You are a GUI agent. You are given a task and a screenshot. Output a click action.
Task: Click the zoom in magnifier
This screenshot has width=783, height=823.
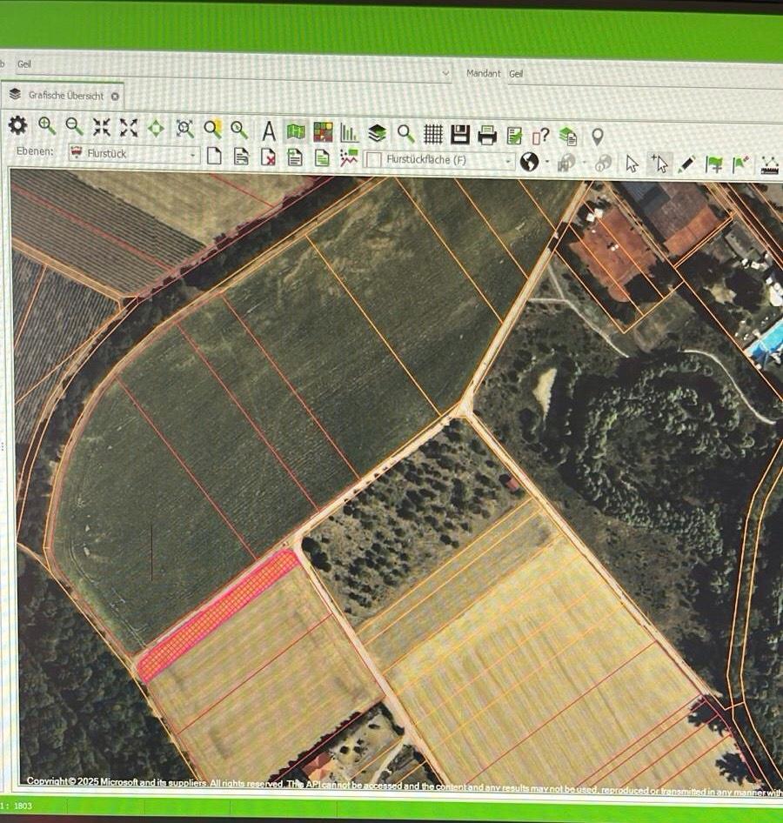(47, 127)
